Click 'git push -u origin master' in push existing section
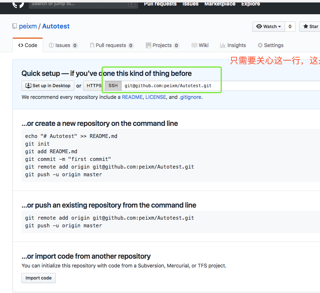This screenshot has height=293, width=320. coord(63,225)
